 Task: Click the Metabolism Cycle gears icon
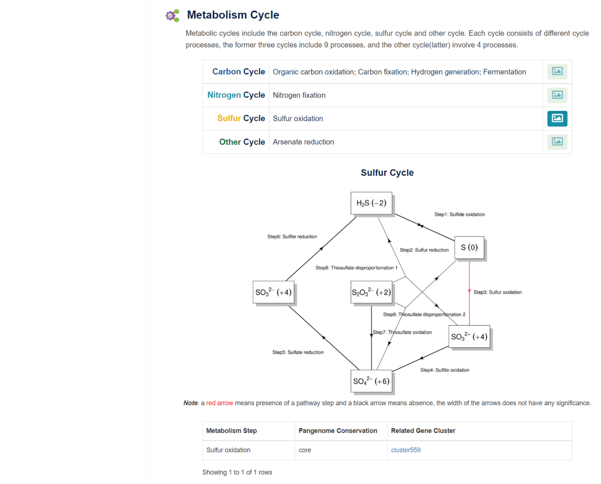(172, 16)
